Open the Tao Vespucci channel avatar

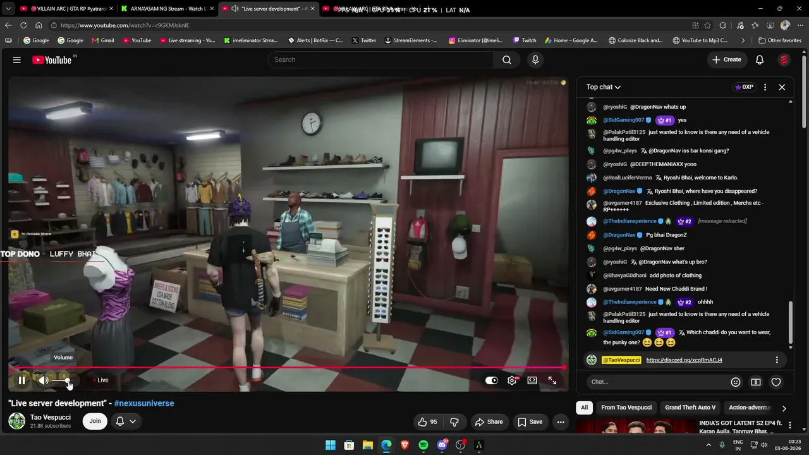[x=16, y=421]
